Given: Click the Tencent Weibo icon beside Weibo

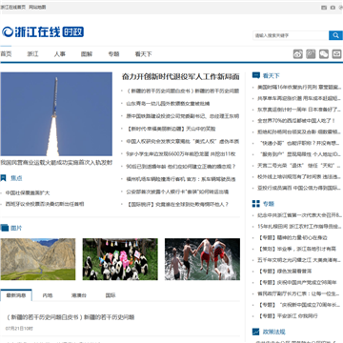Looking at the screenshot, I should point(311,54).
